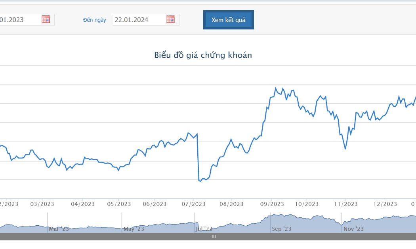Open the calendar picker for the start date
416x249 pixels.
(x=46, y=19)
